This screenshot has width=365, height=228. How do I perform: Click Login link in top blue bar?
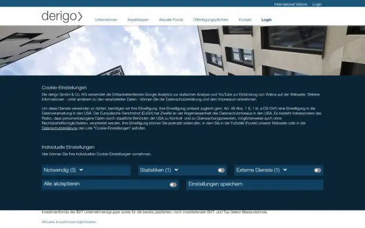pyautogui.click(x=317, y=4)
